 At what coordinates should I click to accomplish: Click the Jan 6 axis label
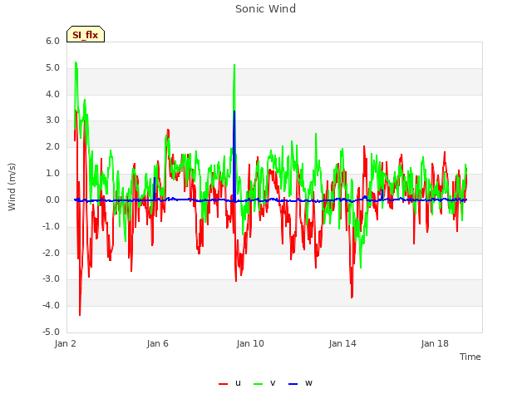158,343
